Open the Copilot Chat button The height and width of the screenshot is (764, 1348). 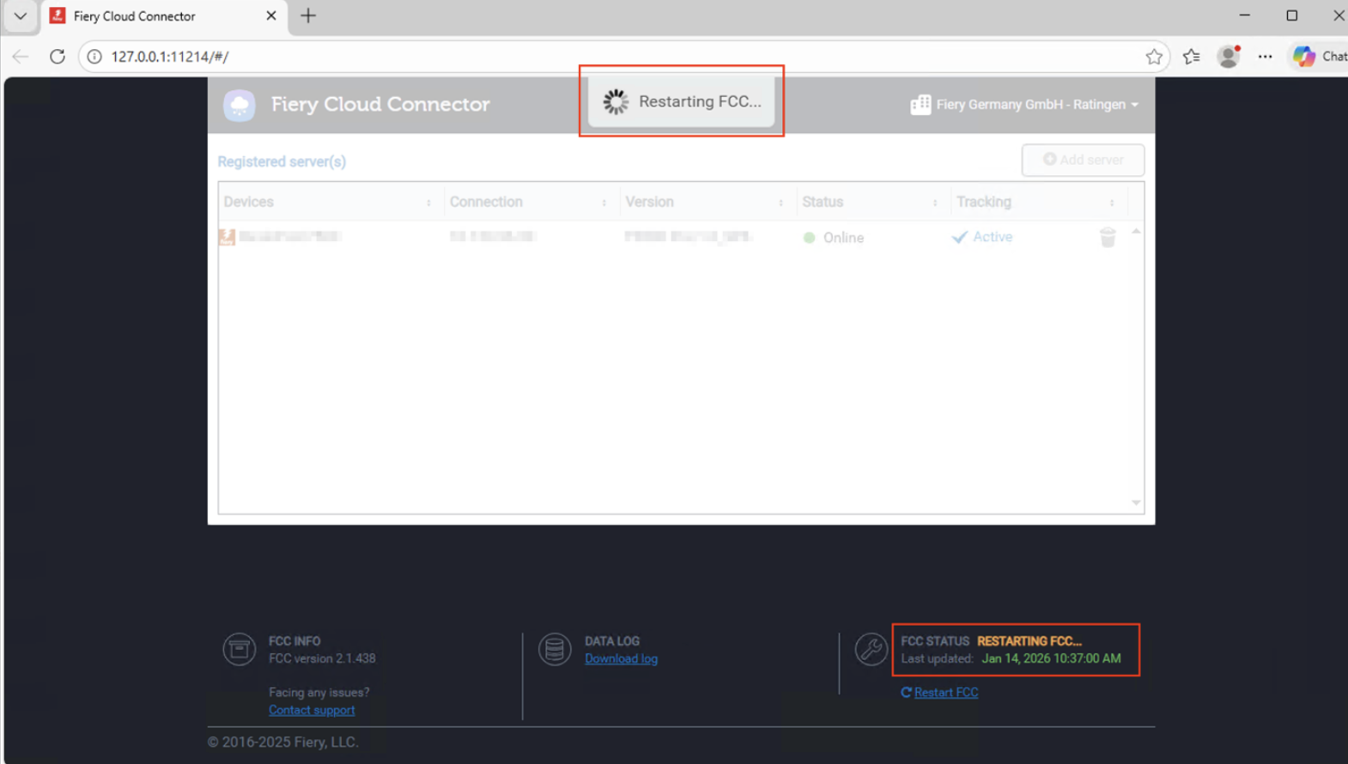click(1319, 57)
